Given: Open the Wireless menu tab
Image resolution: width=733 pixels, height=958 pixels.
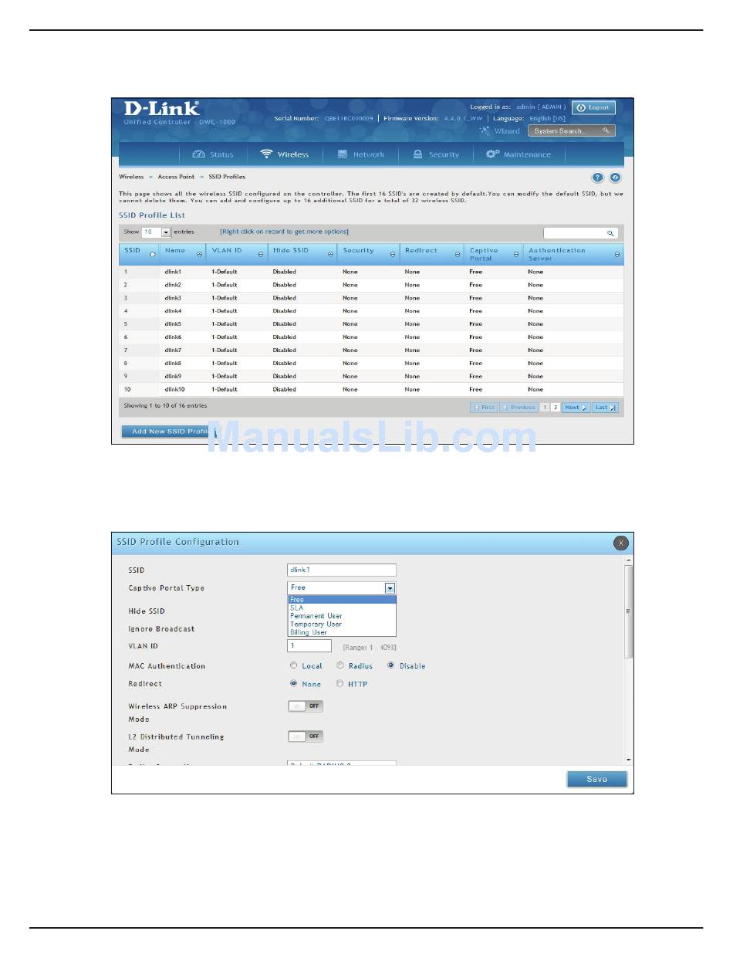Looking at the screenshot, I should 285,154.
